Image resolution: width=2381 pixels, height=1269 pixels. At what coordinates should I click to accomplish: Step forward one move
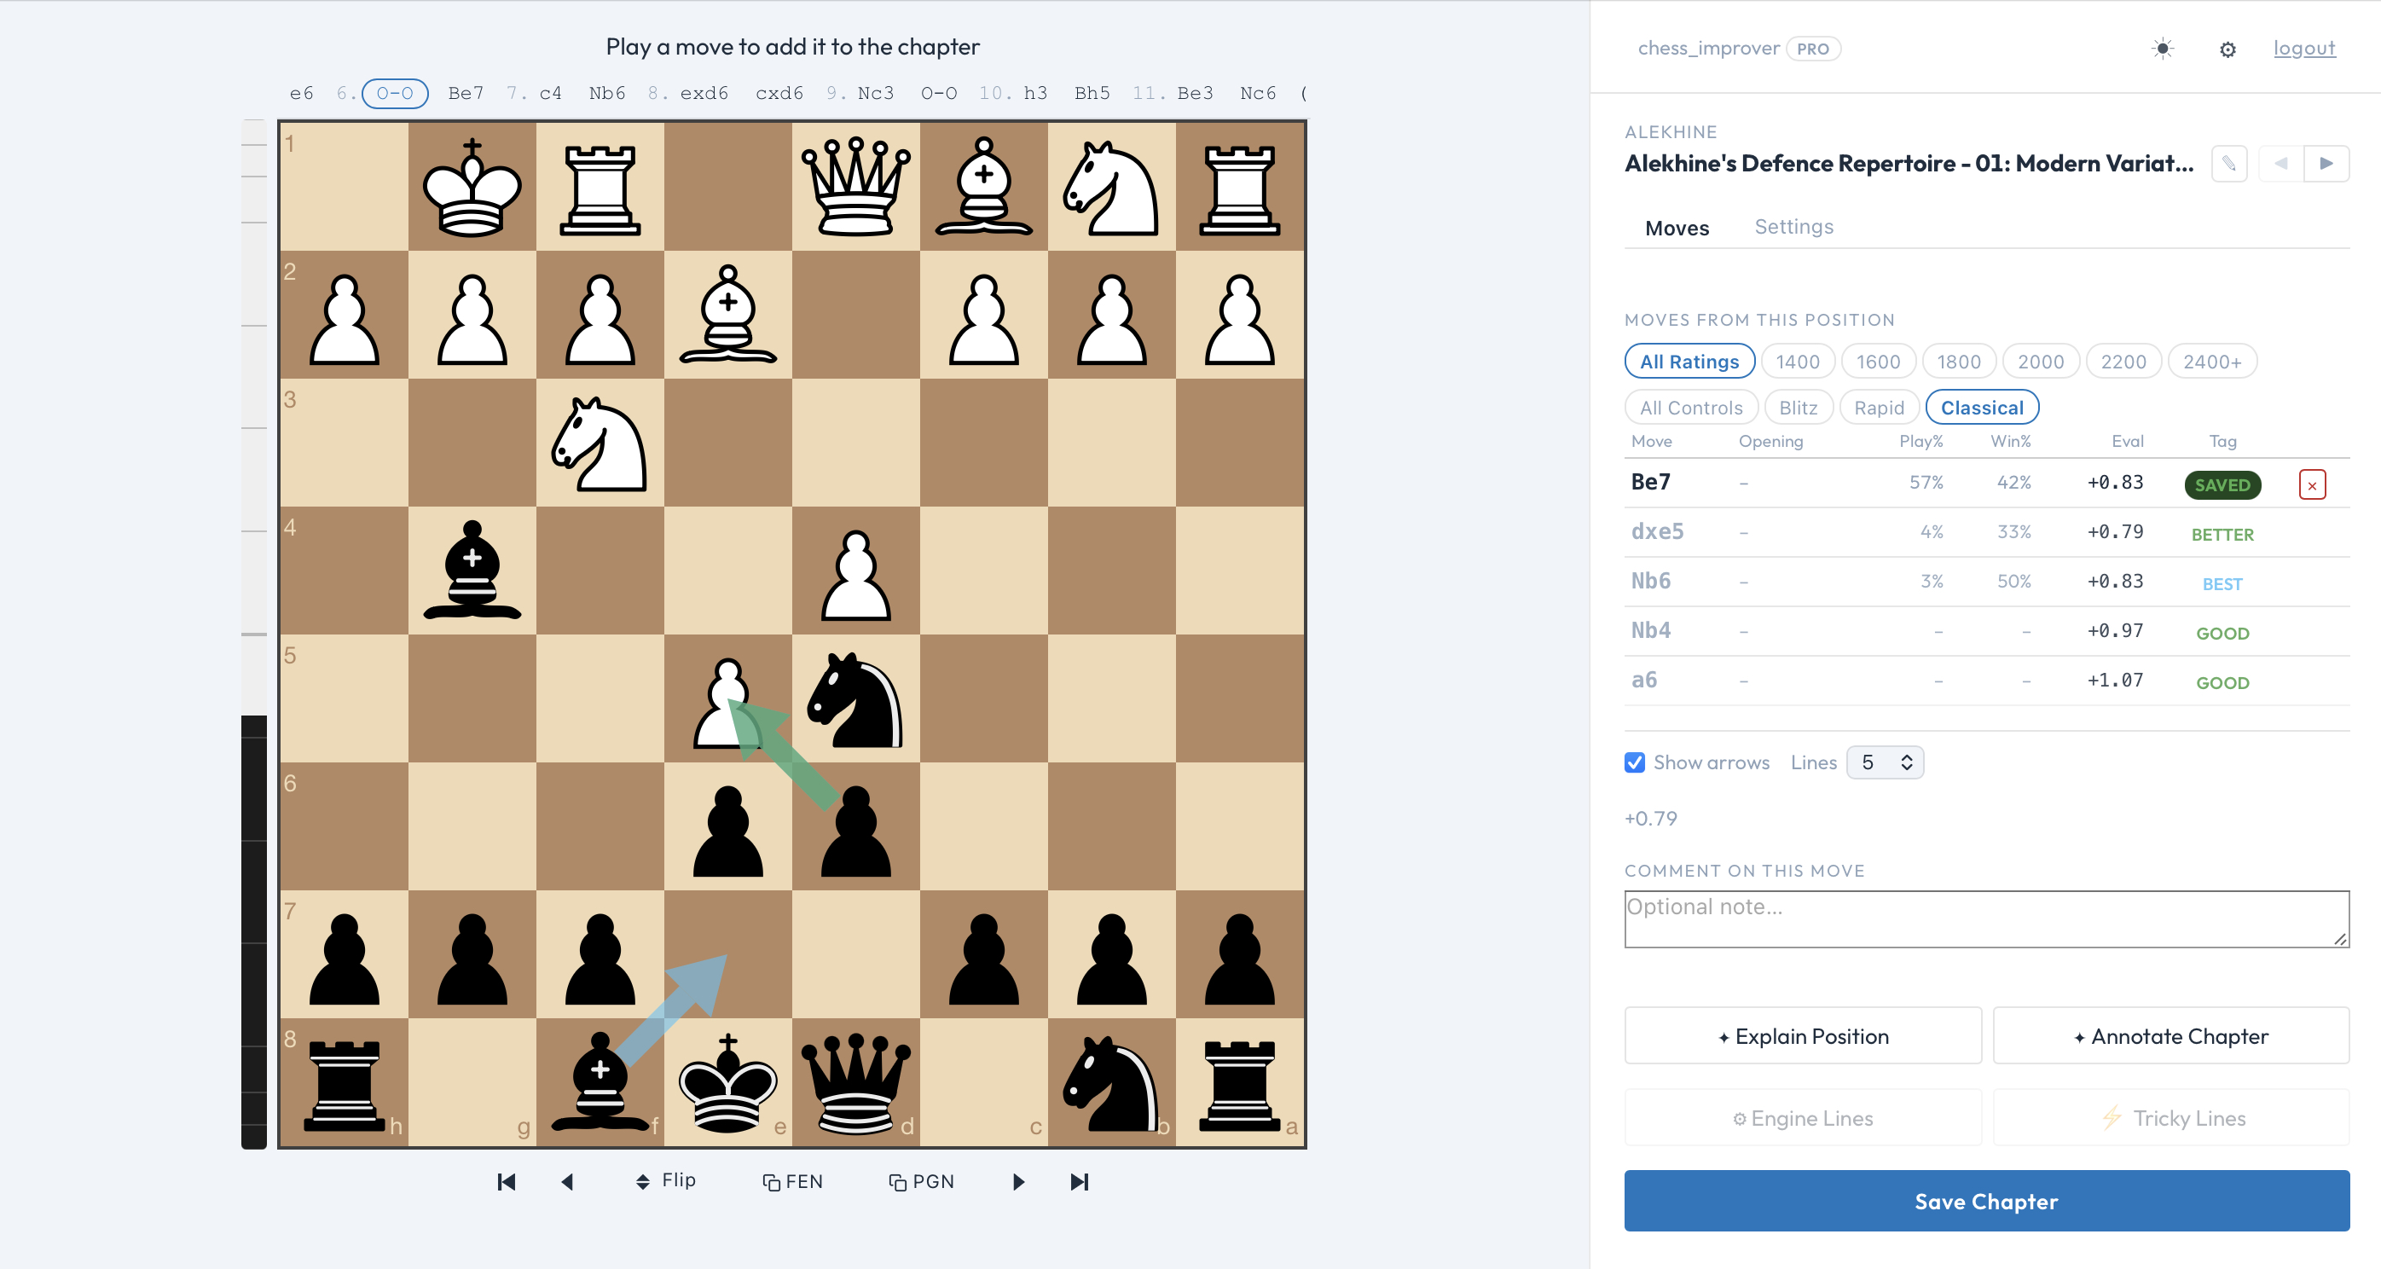coord(1017,1181)
